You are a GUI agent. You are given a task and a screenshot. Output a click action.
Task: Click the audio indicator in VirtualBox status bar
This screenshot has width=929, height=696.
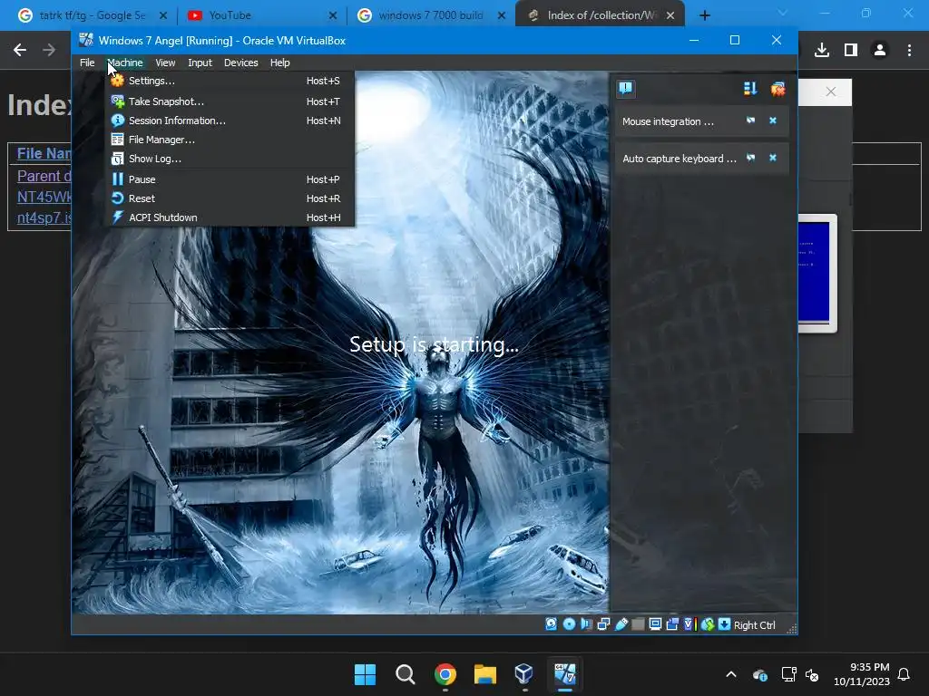[587, 624]
